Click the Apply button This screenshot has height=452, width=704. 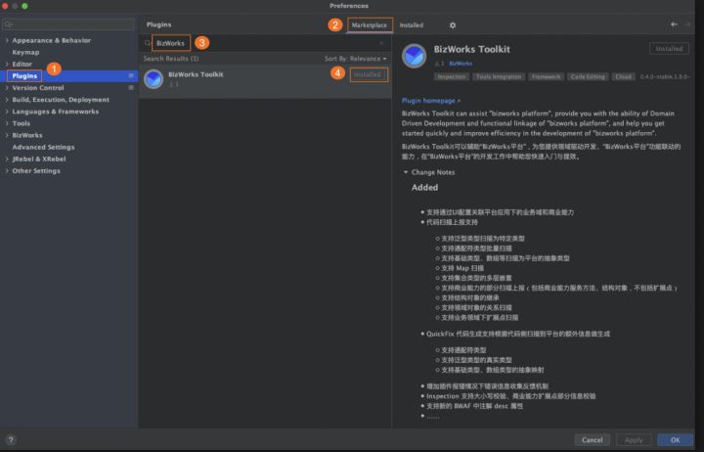pos(634,440)
